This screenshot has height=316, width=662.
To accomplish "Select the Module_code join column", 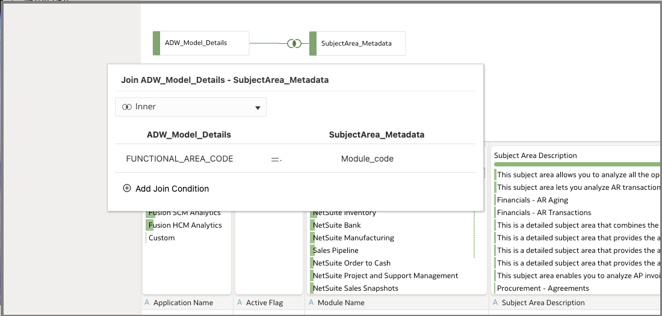I will (x=367, y=159).
